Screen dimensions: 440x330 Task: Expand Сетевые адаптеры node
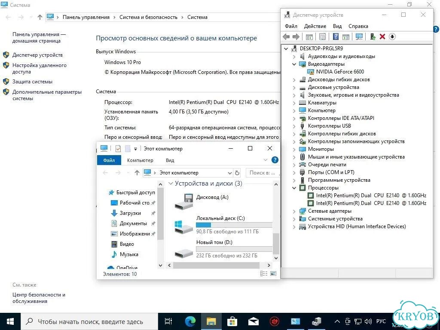(x=294, y=211)
